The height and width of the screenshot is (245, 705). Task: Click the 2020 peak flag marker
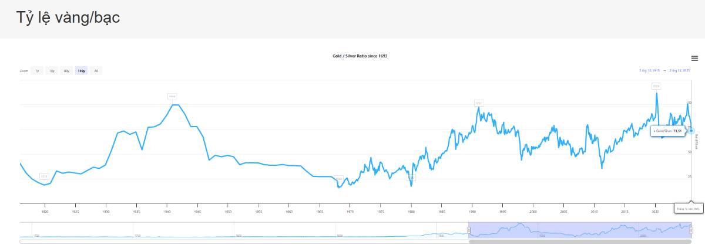click(x=656, y=86)
